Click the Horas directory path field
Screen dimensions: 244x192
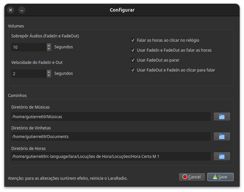click(111, 156)
